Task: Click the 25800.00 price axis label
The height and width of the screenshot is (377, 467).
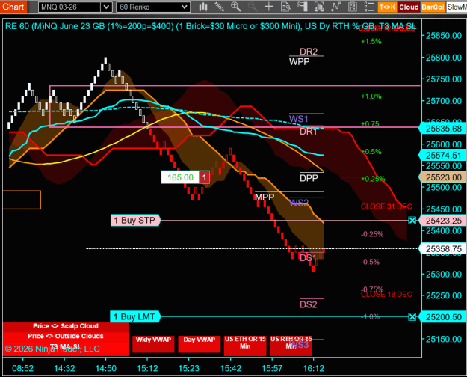Action: pyautogui.click(x=444, y=58)
